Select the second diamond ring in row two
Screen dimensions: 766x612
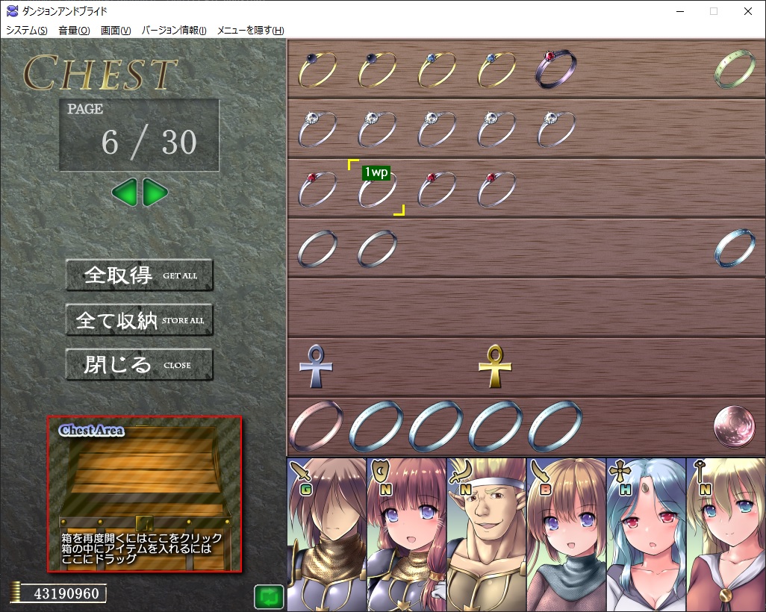pyautogui.click(x=377, y=129)
